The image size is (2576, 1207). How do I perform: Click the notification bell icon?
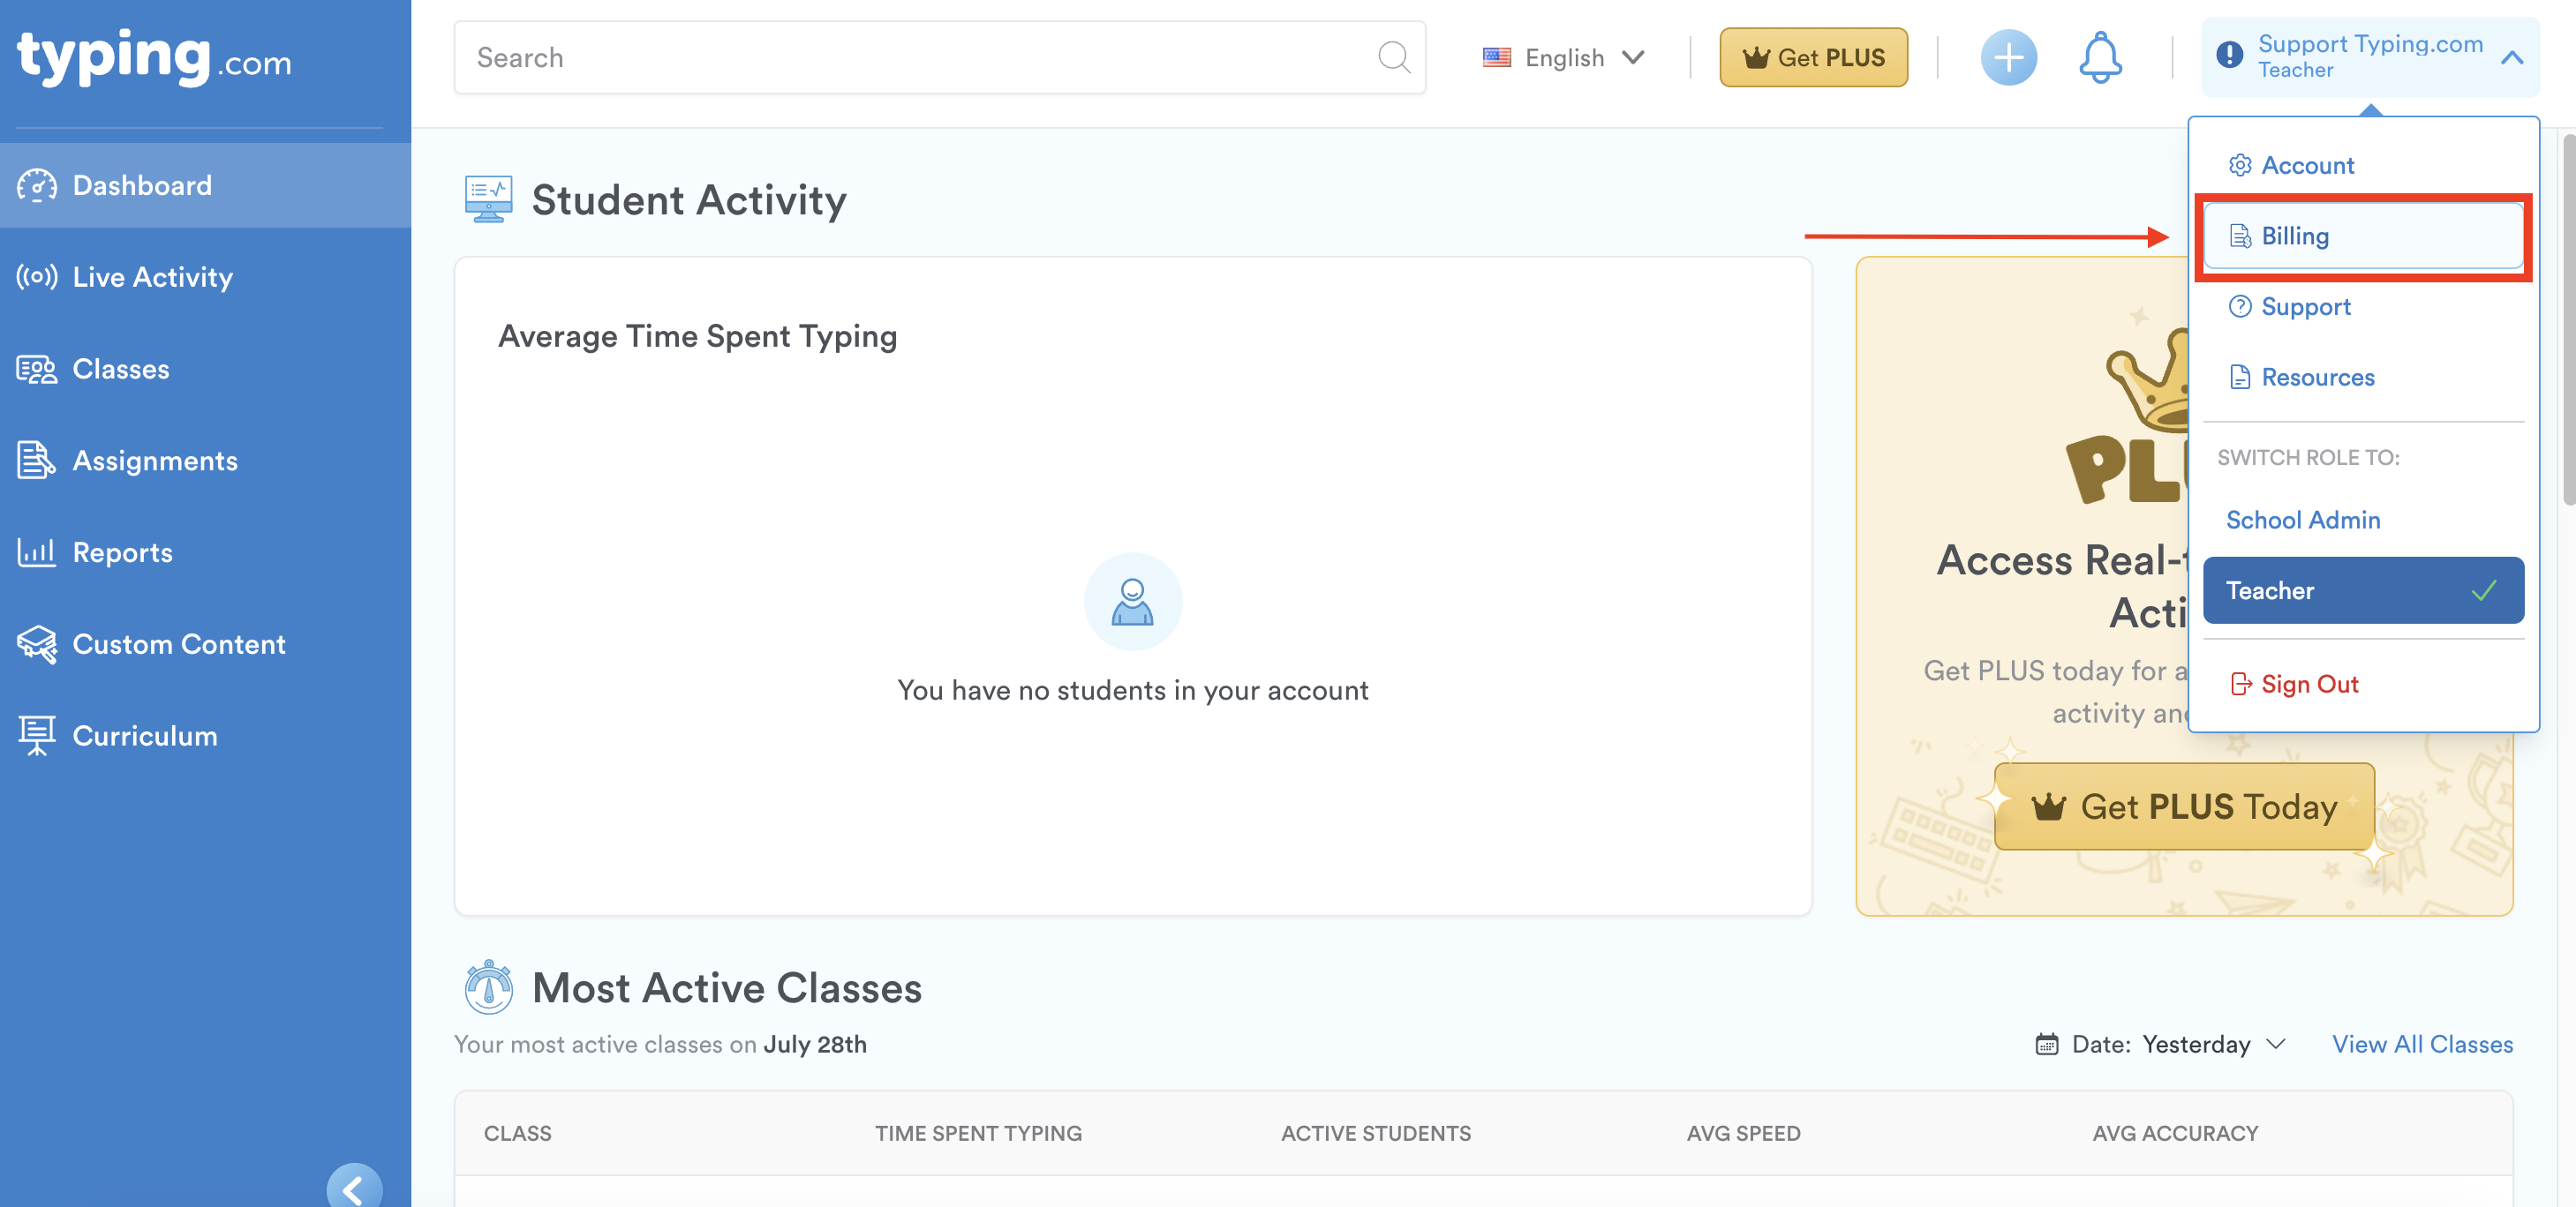coord(2099,58)
